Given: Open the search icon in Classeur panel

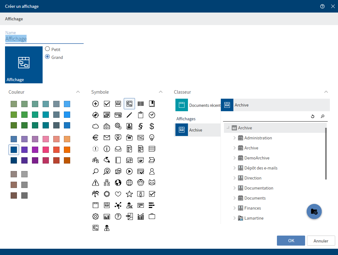Looking at the screenshot, I should point(323,117).
